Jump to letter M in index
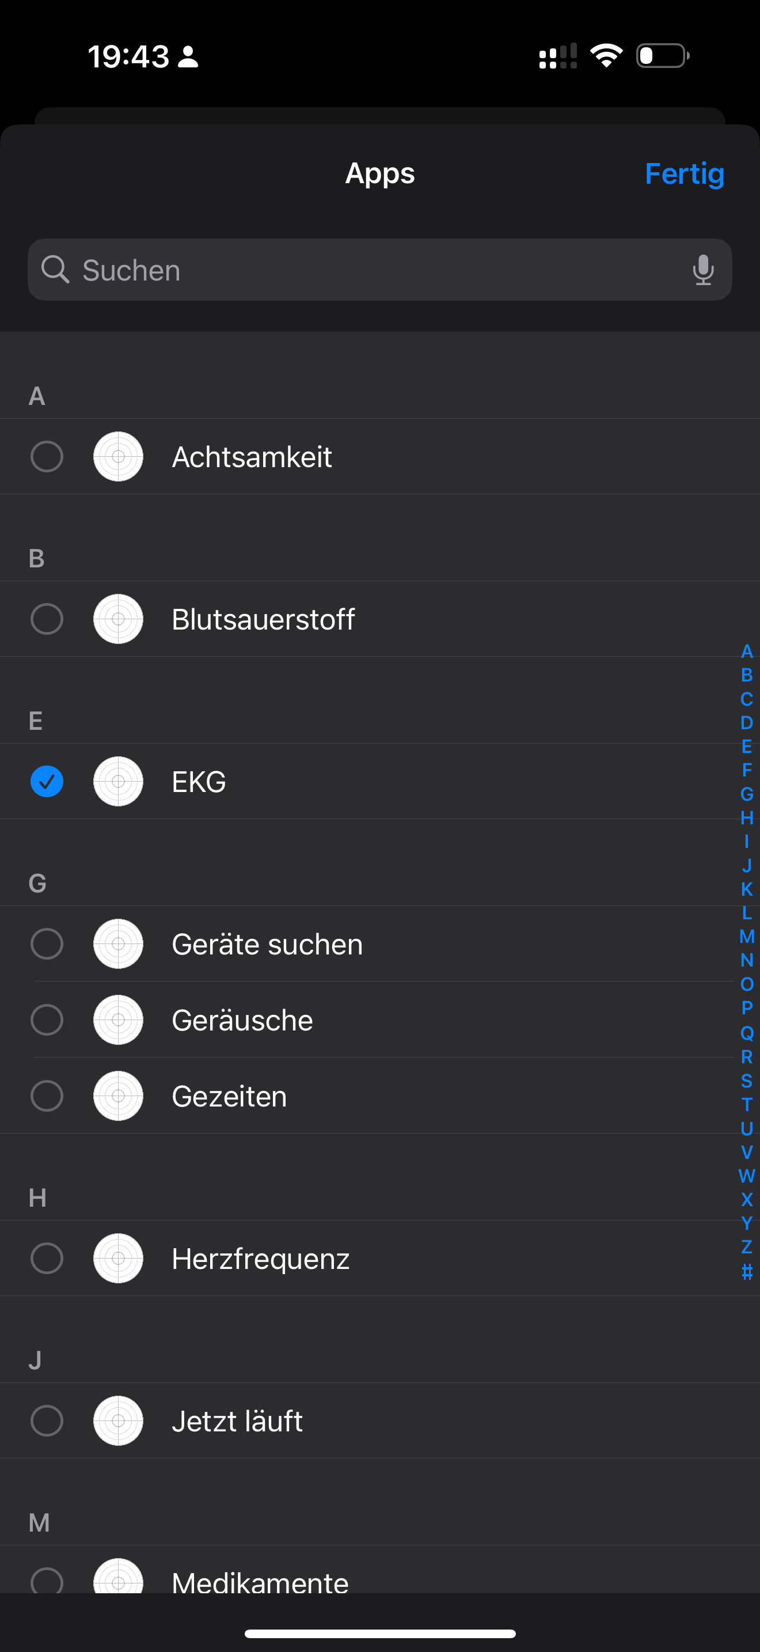Viewport: 760px width, 1652px height. [747, 936]
